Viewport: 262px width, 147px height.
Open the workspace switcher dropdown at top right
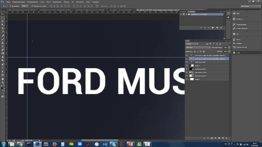pos(251,6)
